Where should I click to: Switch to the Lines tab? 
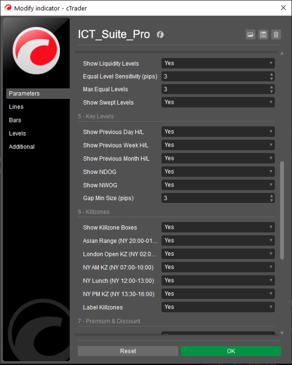click(16, 107)
